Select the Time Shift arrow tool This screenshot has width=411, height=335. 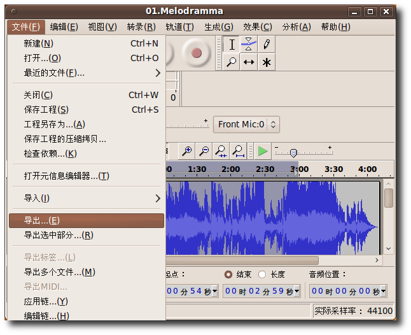[x=249, y=62]
